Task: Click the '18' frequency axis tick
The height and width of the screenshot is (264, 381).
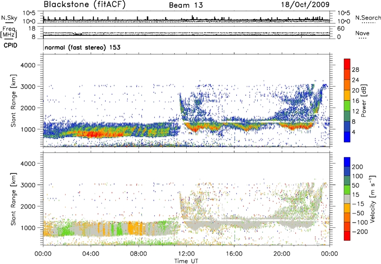Action: (x=32, y=29)
